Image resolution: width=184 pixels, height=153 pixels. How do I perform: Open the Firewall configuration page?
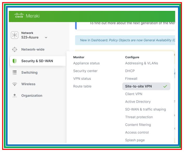[131, 79]
